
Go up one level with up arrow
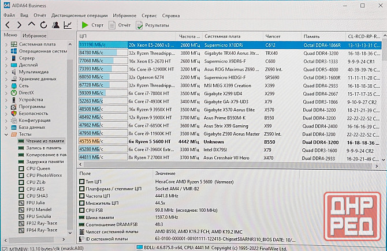[32, 25]
